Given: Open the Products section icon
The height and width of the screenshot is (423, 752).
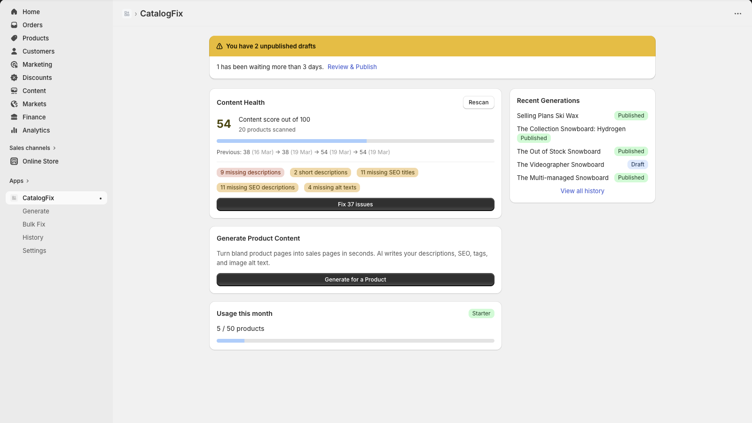Looking at the screenshot, I should 14,38.
